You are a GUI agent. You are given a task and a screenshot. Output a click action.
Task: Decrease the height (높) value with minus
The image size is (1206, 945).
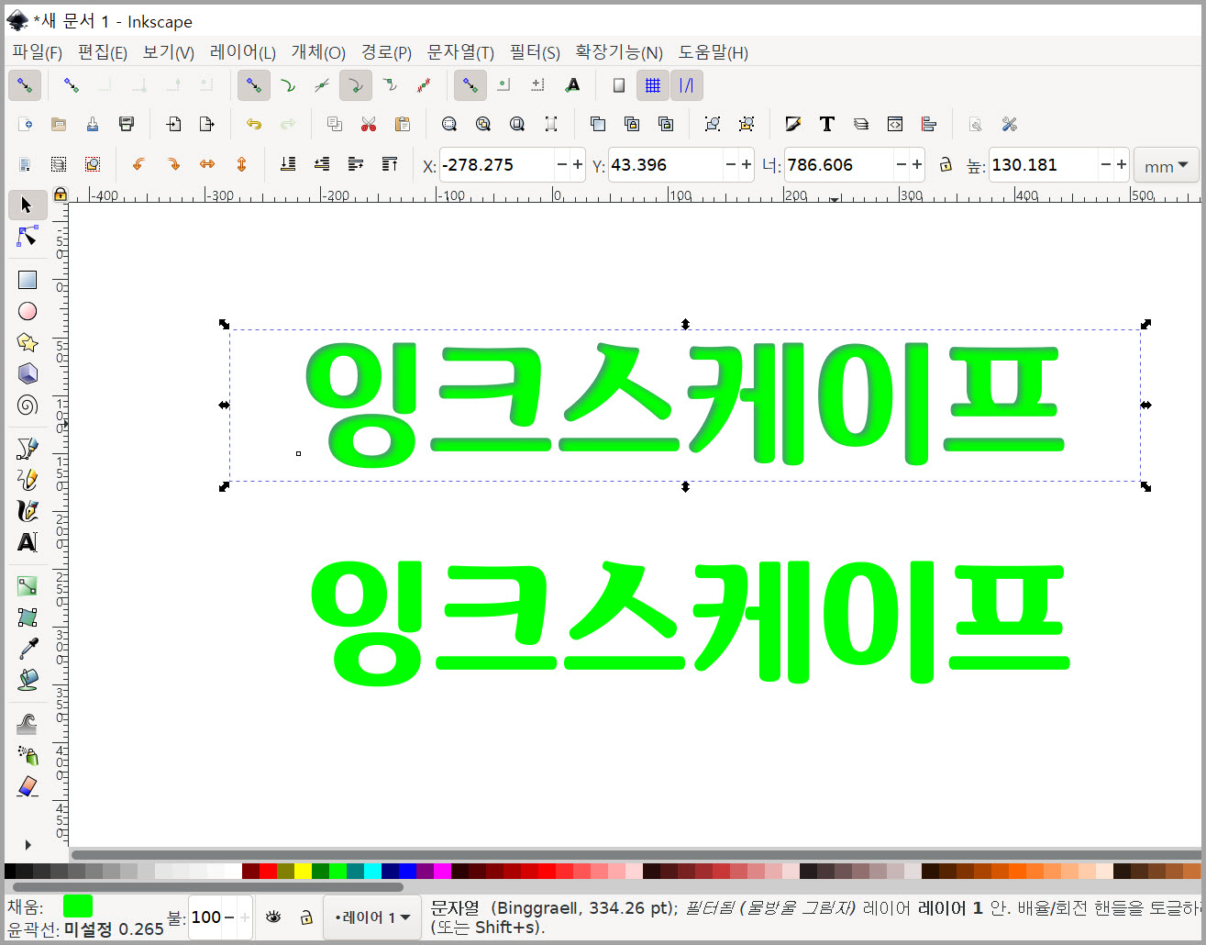(1105, 165)
